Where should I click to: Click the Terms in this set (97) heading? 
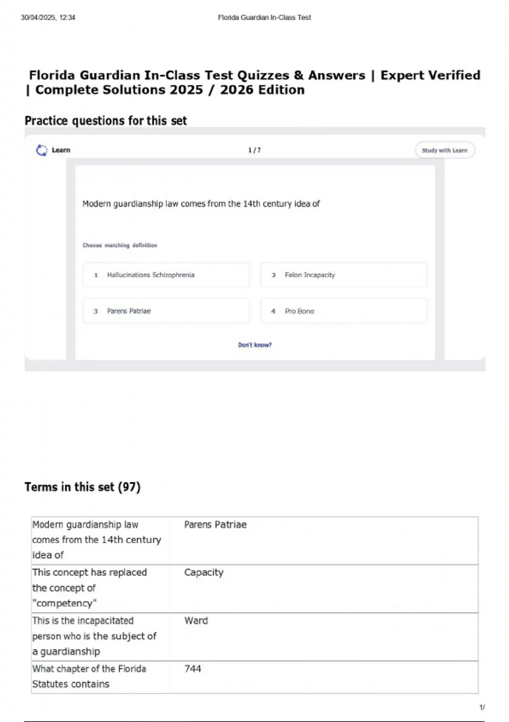[82, 487]
